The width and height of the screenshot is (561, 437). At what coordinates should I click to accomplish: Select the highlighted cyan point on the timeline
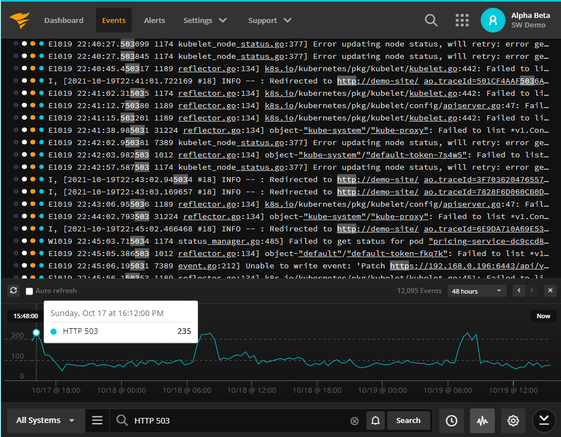36,332
